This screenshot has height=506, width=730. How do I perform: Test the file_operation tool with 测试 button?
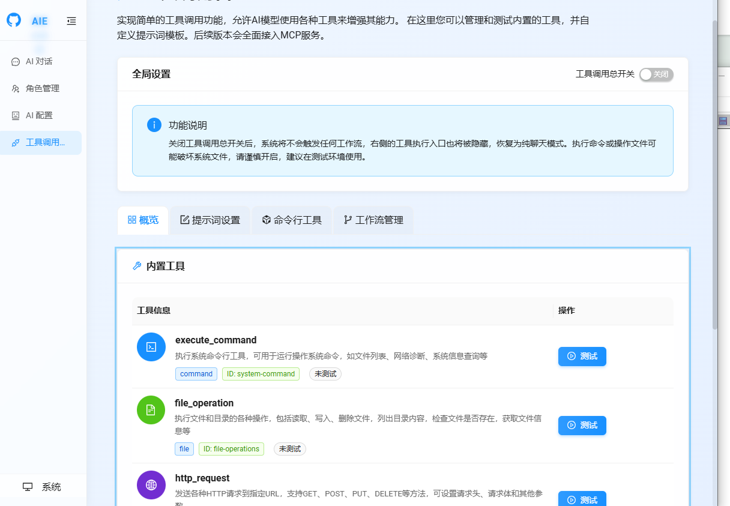pos(582,426)
